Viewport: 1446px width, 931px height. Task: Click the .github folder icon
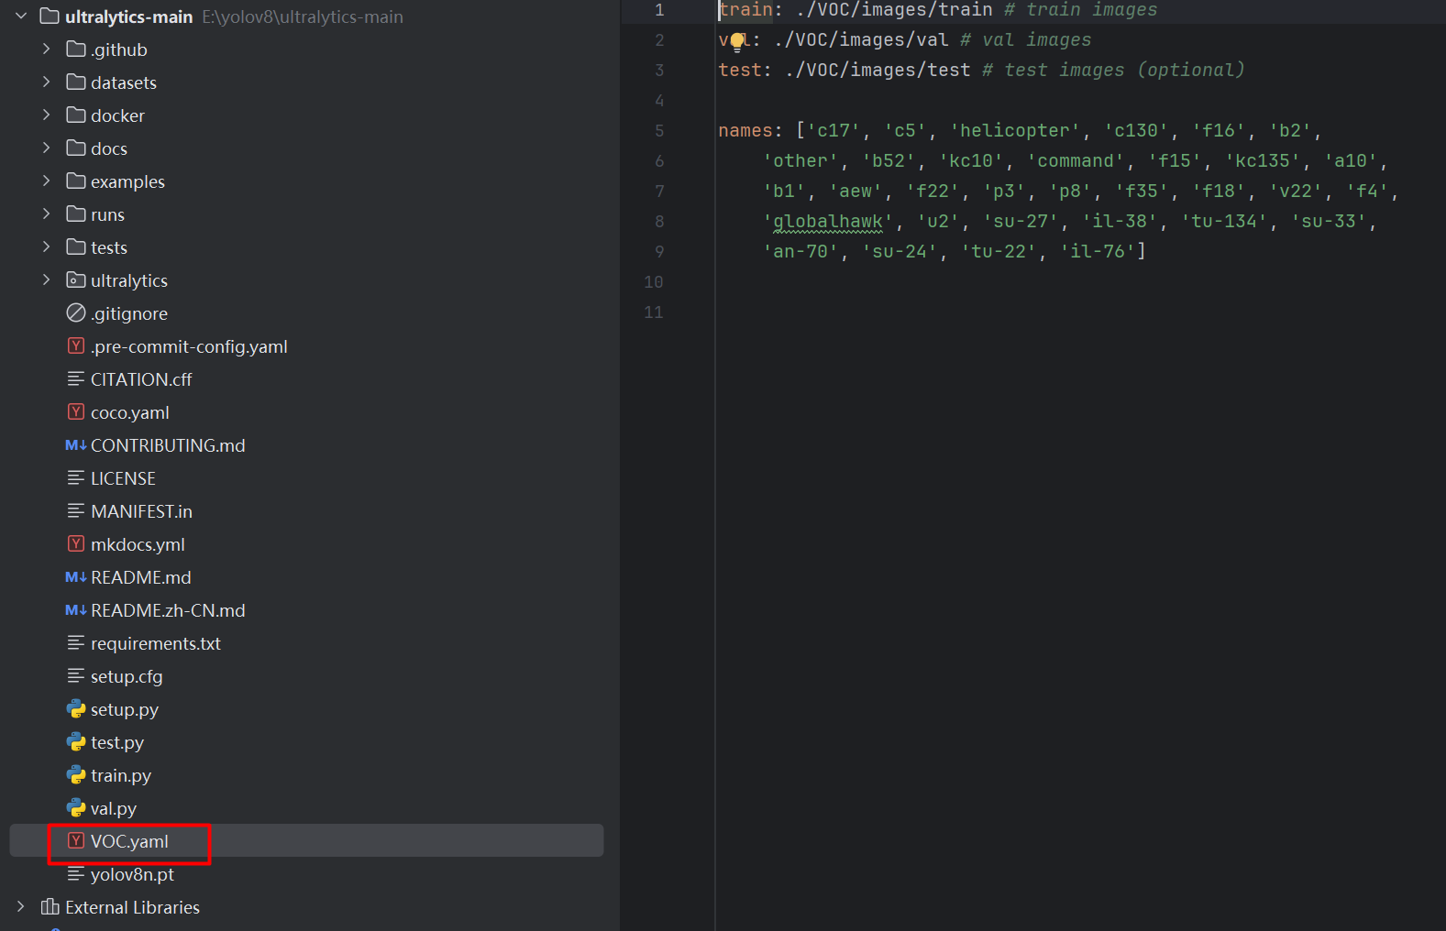tap(76, 49)
